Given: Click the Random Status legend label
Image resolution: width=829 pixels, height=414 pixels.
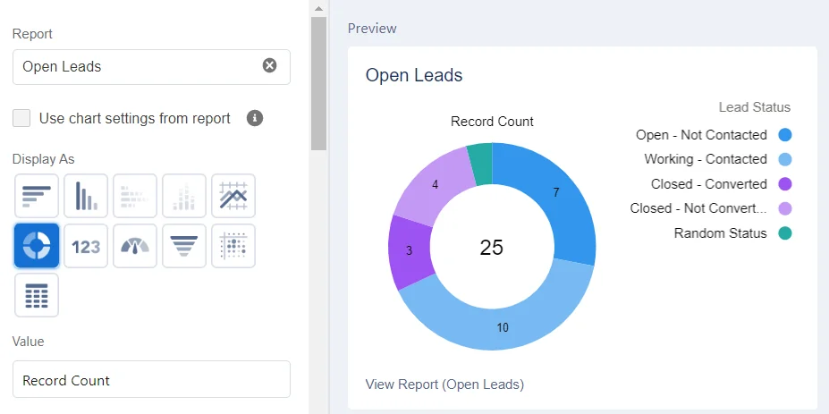Looking at the screenshot, I should (x=720, y=233).
